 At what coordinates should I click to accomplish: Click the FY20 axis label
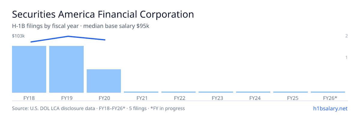point(104,98)
